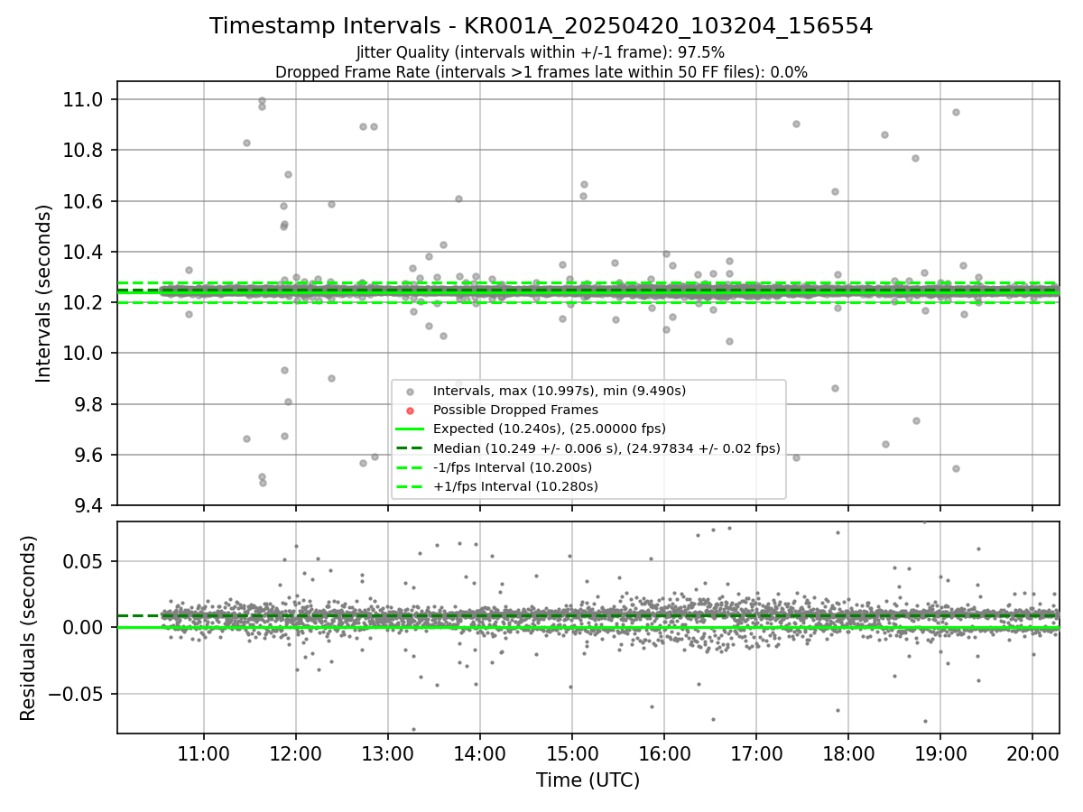Click the 'Residuals (seconds)' y-axis label

tap(29, 628)
